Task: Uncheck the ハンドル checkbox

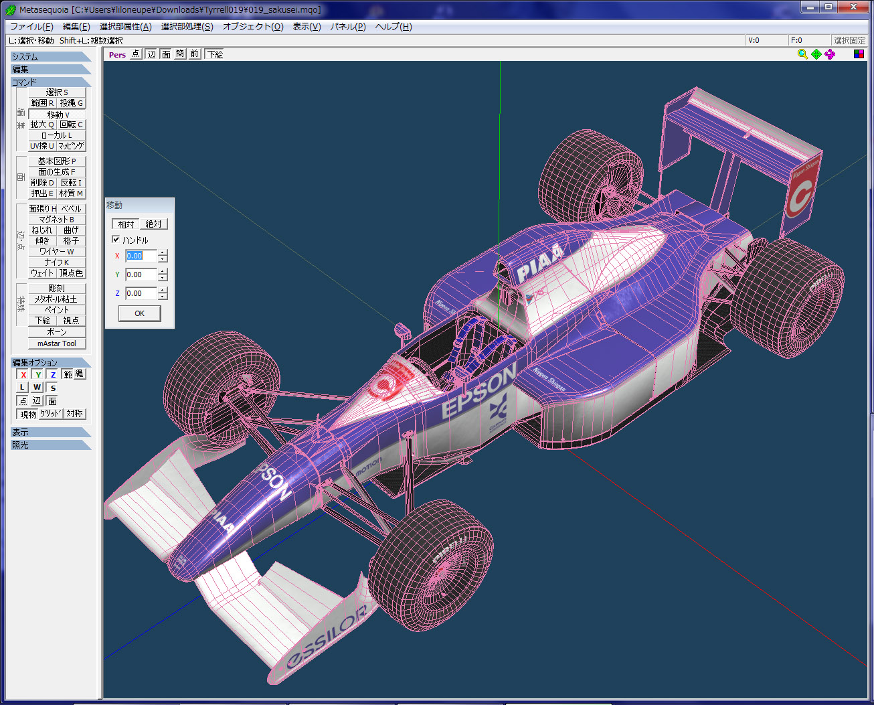Action: tap(116, 239)
